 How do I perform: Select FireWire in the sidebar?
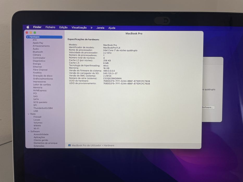[x=37, y=73]
